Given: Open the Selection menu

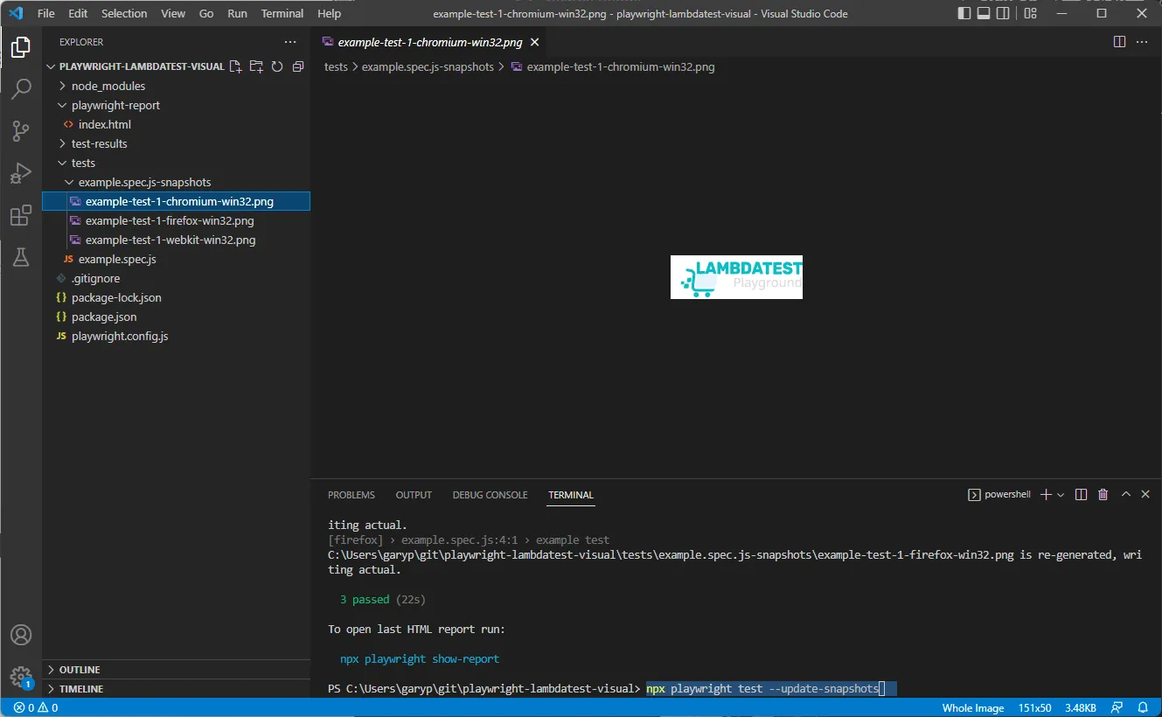Looking at the screenshot, I should click(124, 14).
